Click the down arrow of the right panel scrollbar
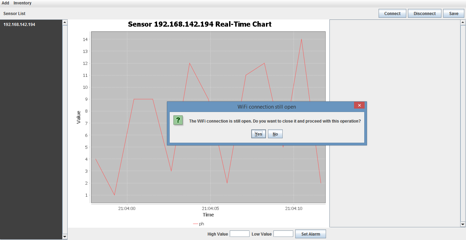Screen dimensions: 466x240 click(463, 224)
